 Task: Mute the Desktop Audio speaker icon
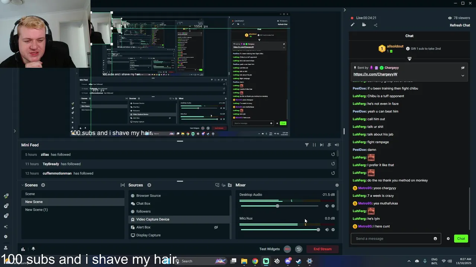tap(327, 206)
